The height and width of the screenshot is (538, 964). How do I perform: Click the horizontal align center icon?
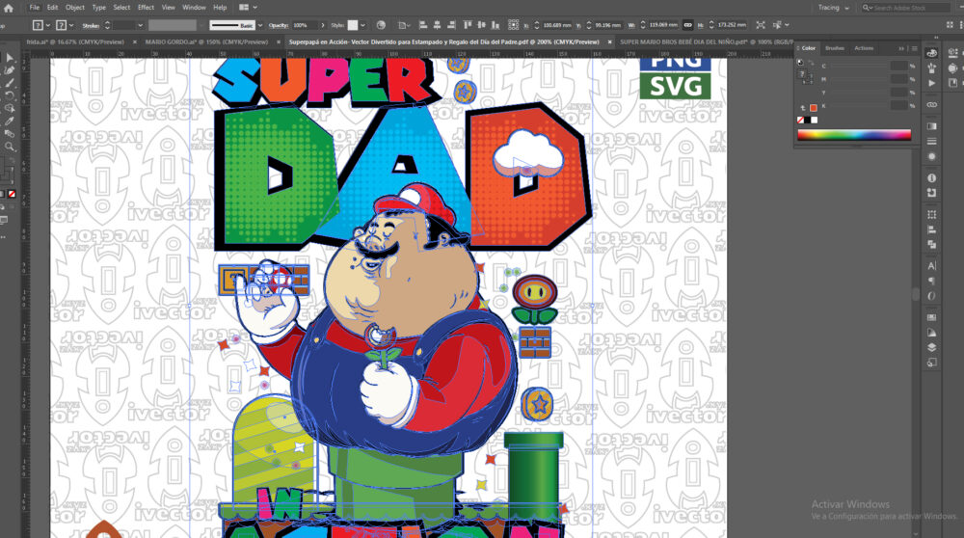click(437, 25)
